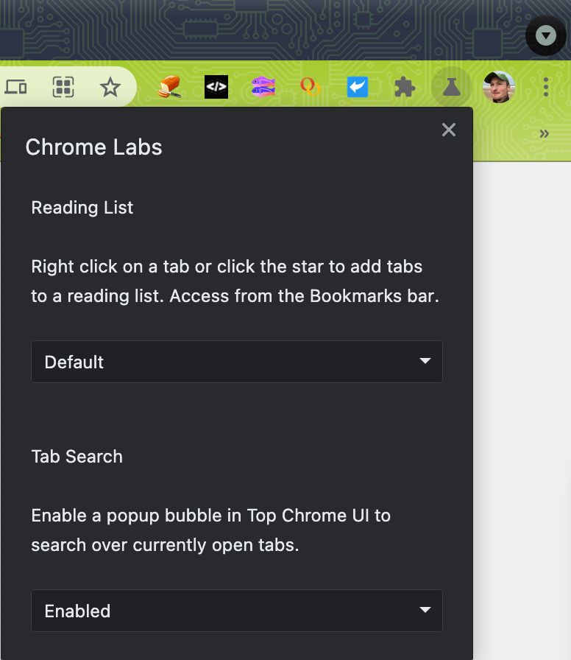This screenshot has height=660, width=571.
Task: Open the purple fish extension
Action: click(x=263, y=88)
